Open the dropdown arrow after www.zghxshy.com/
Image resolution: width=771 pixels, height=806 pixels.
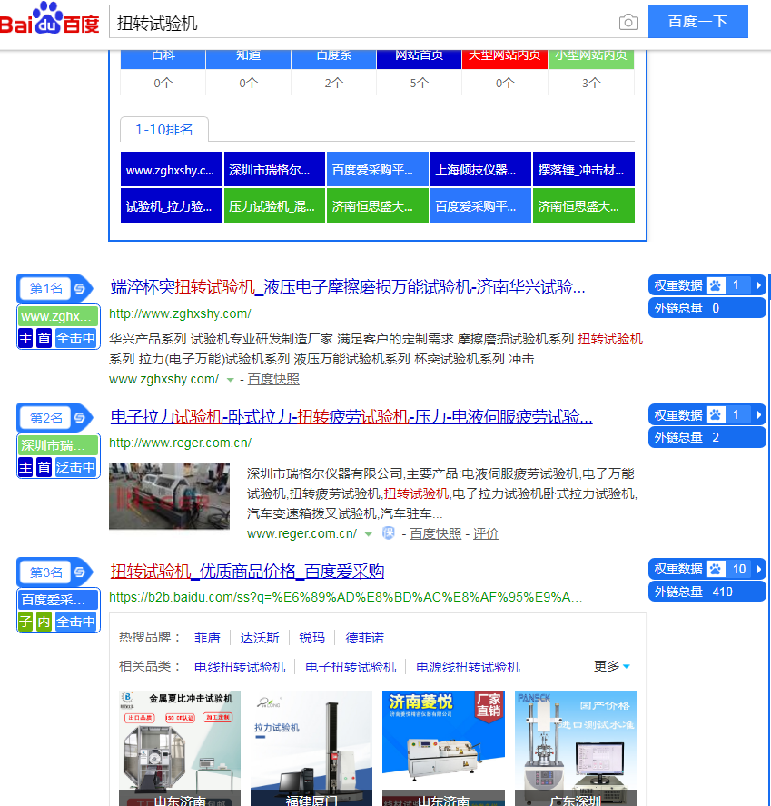click(x=230, y=380)
